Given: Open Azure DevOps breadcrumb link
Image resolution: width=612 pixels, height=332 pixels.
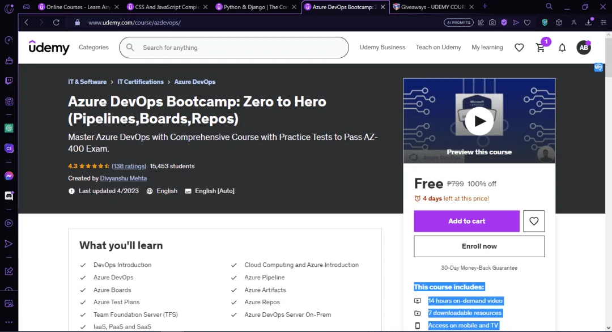Looking at the screenshot, I should pos(195,82).
